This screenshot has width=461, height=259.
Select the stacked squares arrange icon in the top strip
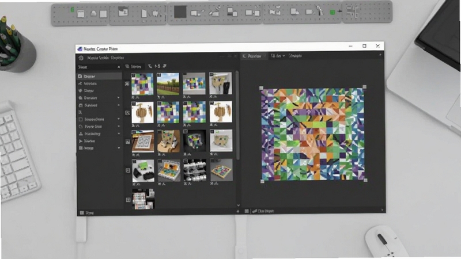(232, 12)
